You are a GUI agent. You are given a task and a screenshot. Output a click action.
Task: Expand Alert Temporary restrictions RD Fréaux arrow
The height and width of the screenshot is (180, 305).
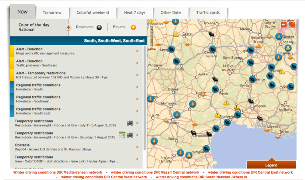(137, 75)
